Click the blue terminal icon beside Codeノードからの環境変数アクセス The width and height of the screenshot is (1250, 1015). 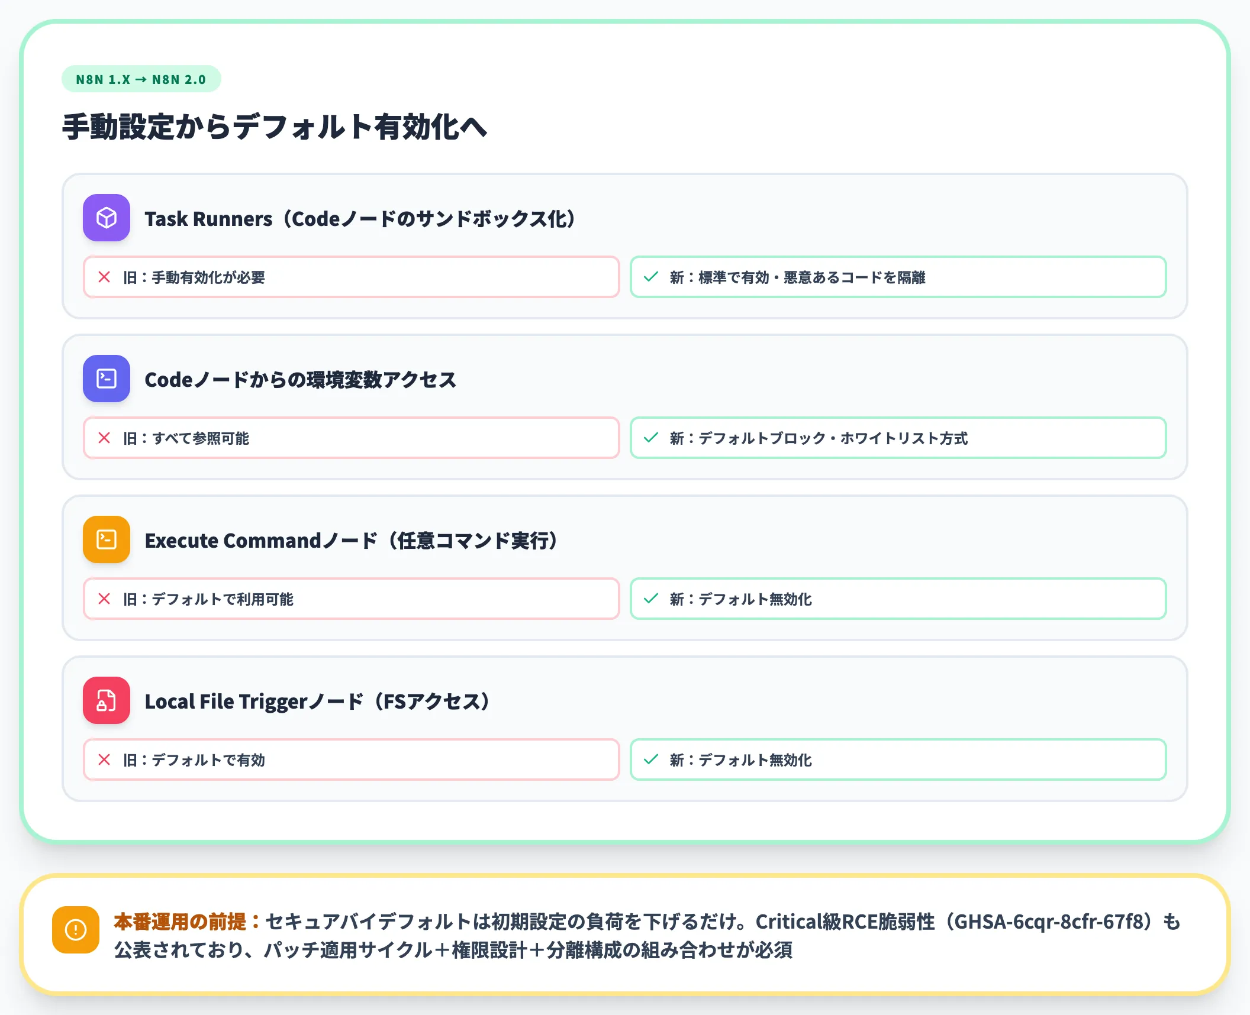(x=107, y=379)
